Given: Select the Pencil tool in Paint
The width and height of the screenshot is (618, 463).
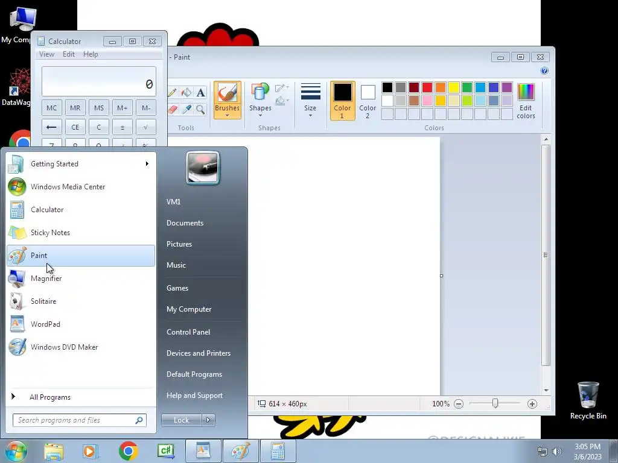Looking at the screenshot, I should click(172, 92).
